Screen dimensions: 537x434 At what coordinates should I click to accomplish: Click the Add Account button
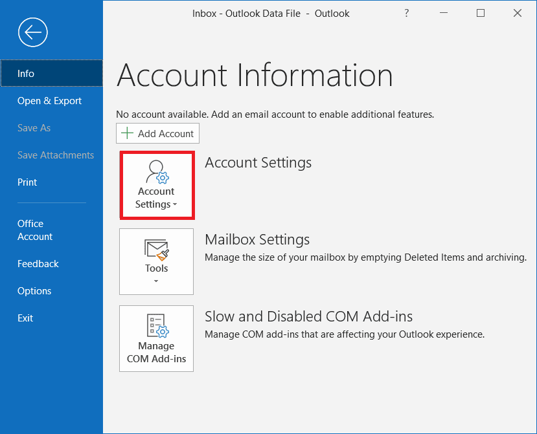point(157,133)
